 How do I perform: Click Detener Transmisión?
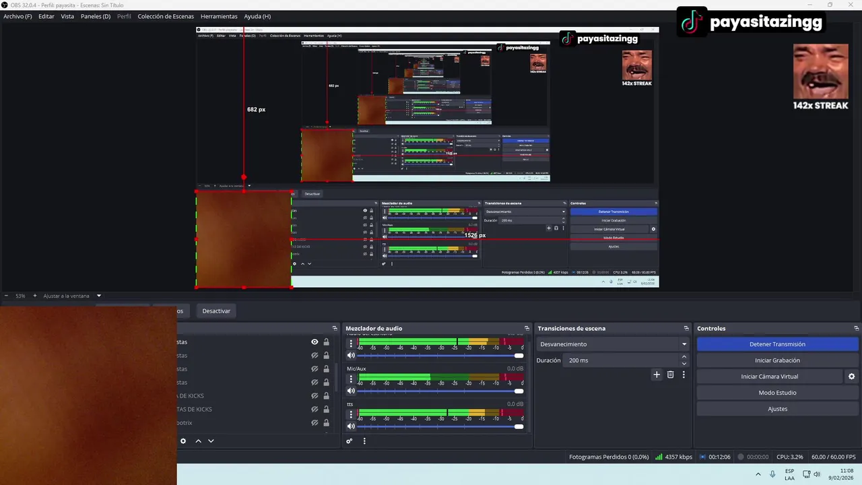point(777,344)
